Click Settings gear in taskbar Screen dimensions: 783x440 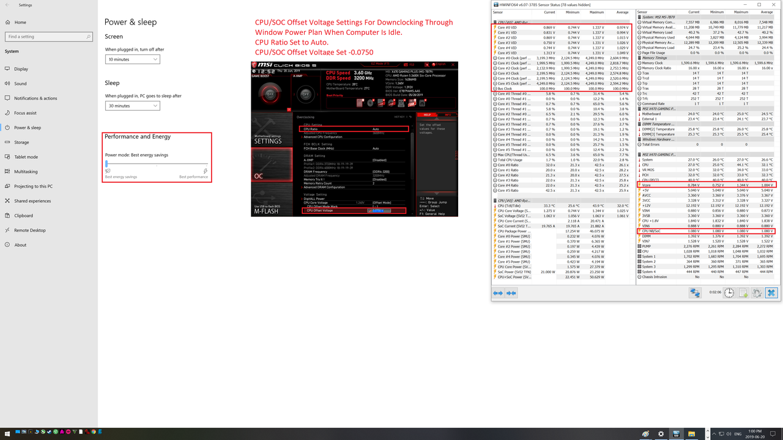click(x=661, y=434)
